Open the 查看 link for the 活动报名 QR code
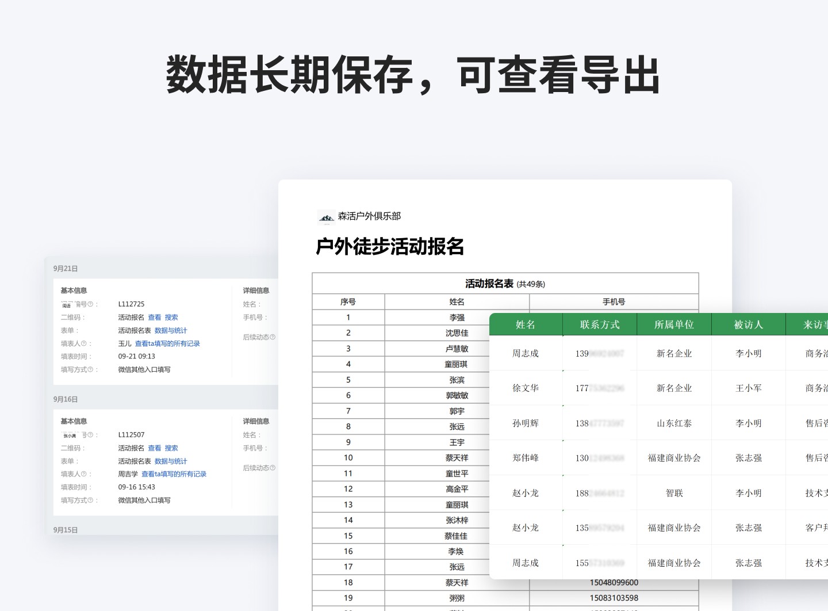 154,317
